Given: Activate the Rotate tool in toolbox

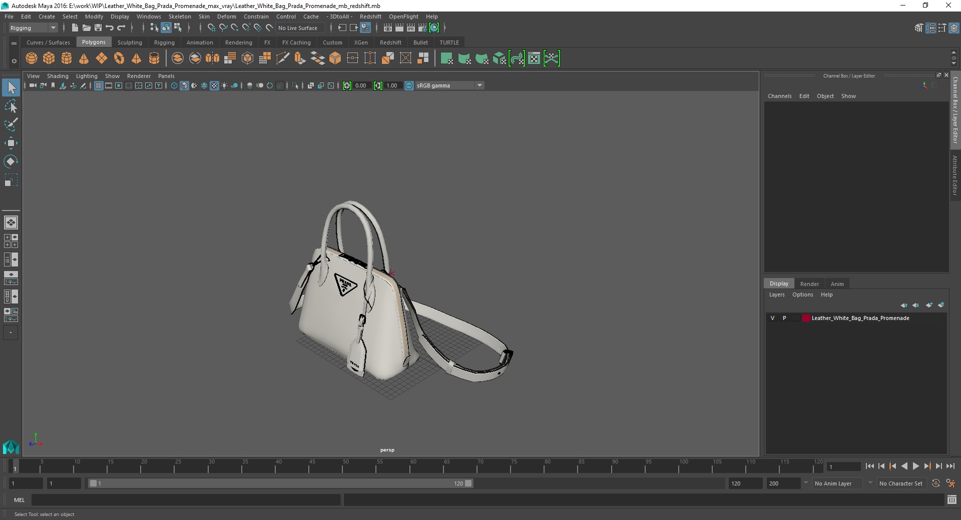Looking at the screenshot, I should 11,161.
